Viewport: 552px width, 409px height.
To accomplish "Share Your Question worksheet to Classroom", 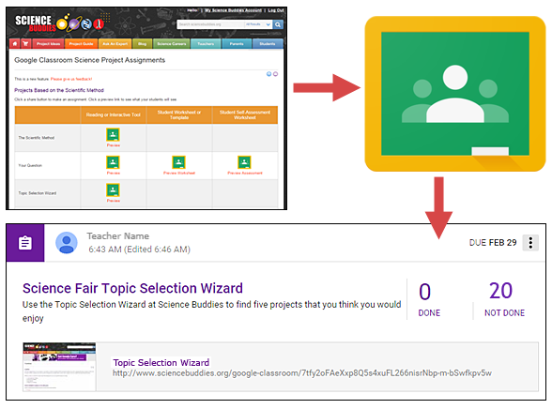I will point(178,162).
